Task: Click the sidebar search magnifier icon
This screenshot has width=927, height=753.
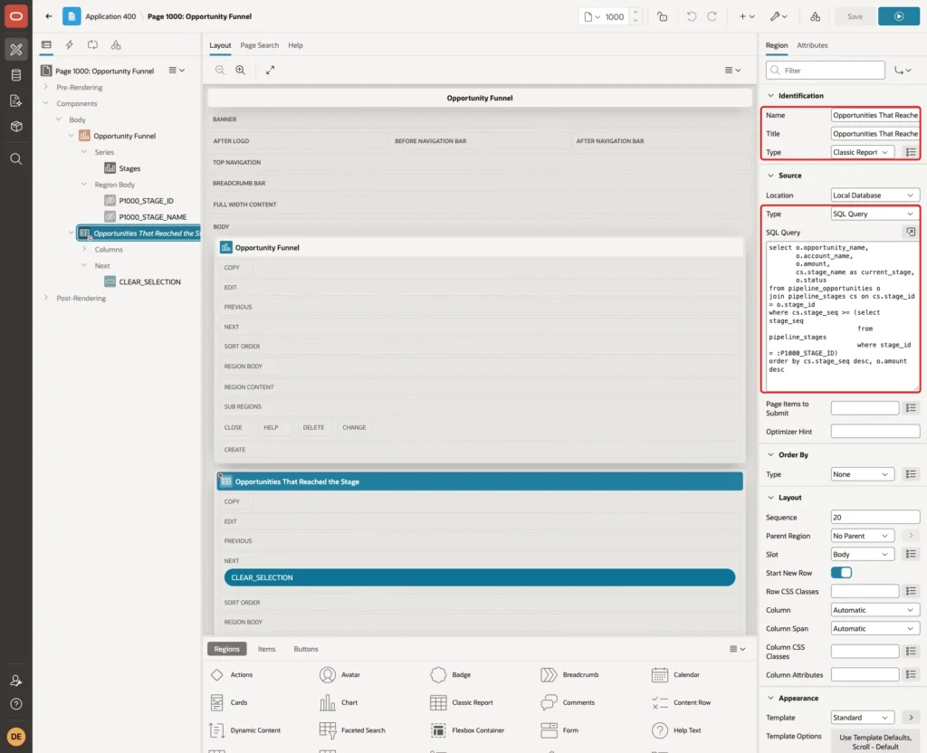Action: pyautogui.click(x=16, y=159)
